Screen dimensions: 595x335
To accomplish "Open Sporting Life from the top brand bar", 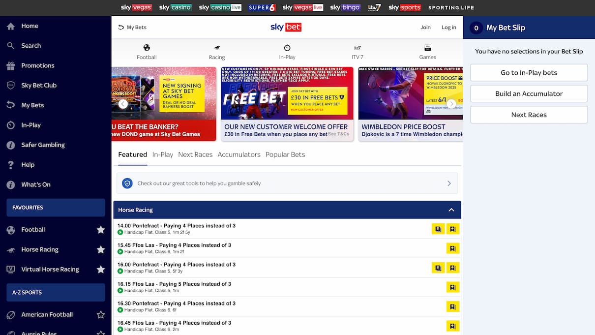I will [451, 7].
